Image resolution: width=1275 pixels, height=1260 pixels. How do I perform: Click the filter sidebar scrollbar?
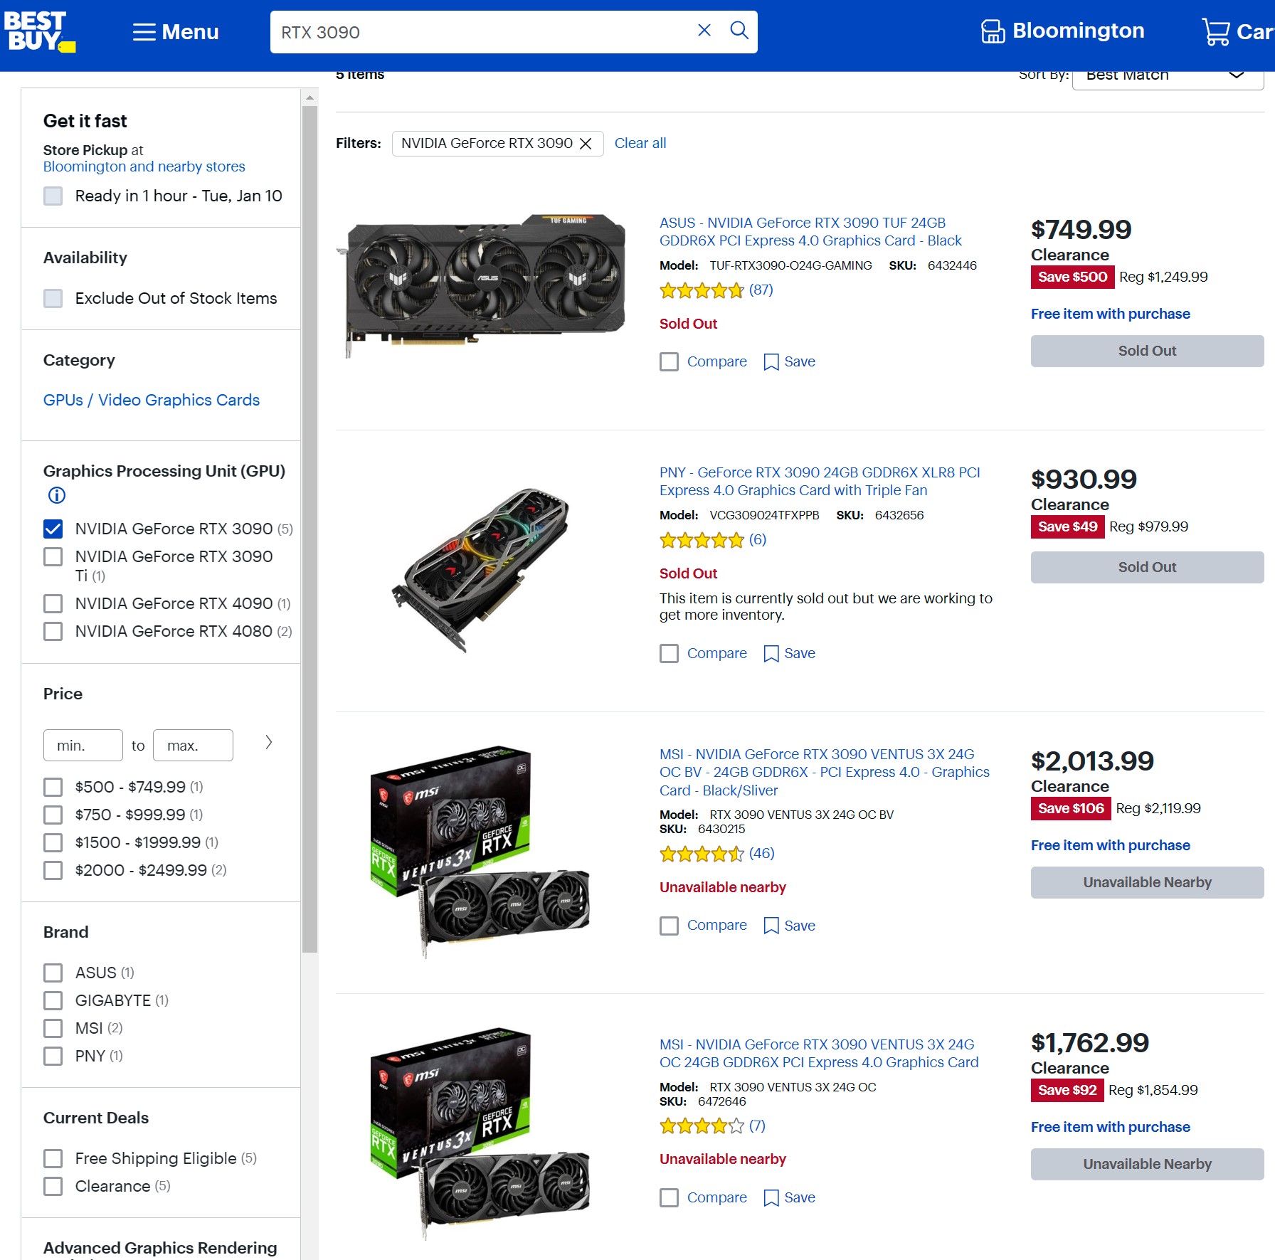click(x=310, y=529)
